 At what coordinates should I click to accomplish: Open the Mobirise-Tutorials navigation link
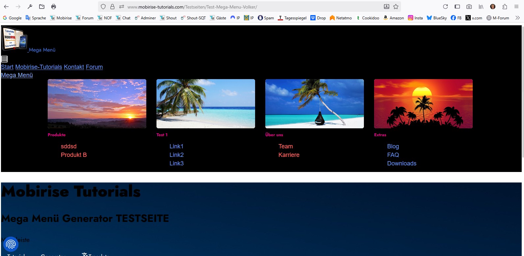point(39,67)
